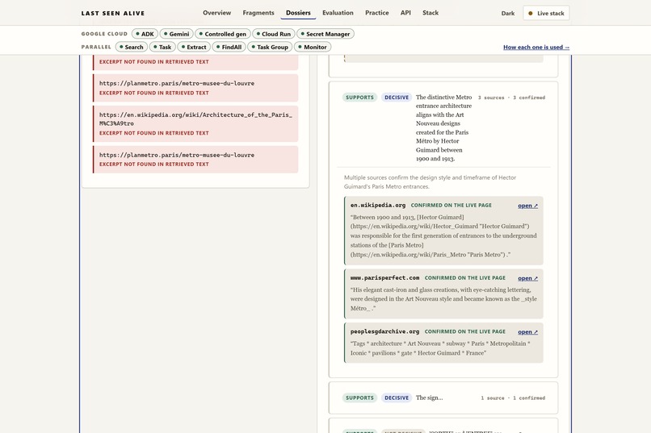
Task: Click the Controlled gen chip
Action: tap(223, 34)
